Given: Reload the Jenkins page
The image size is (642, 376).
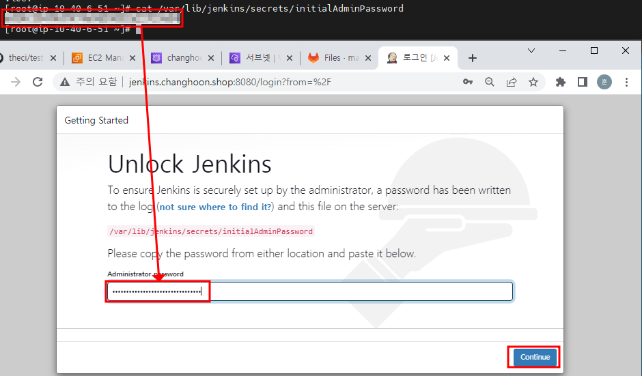Looking at the screenshot, I should (38, 83).
